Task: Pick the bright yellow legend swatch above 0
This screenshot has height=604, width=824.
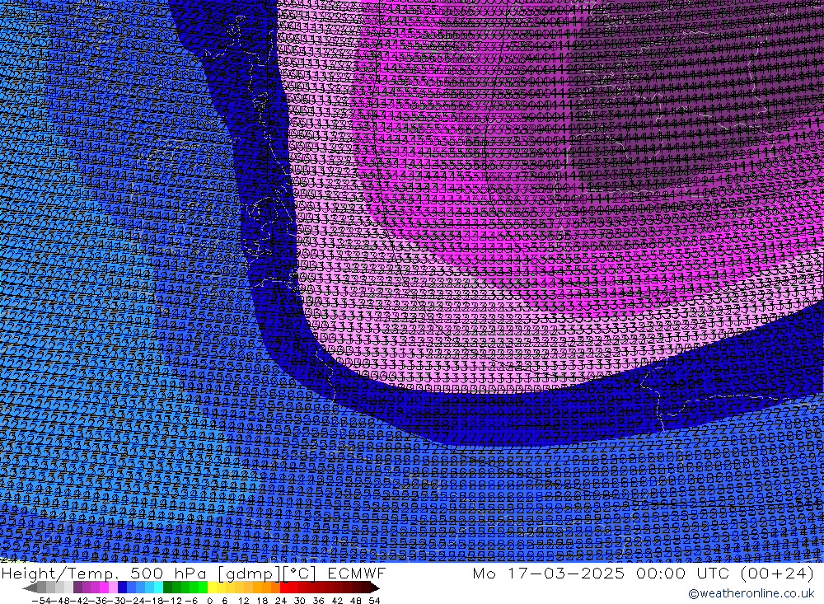Action: [x=213, y=588]
